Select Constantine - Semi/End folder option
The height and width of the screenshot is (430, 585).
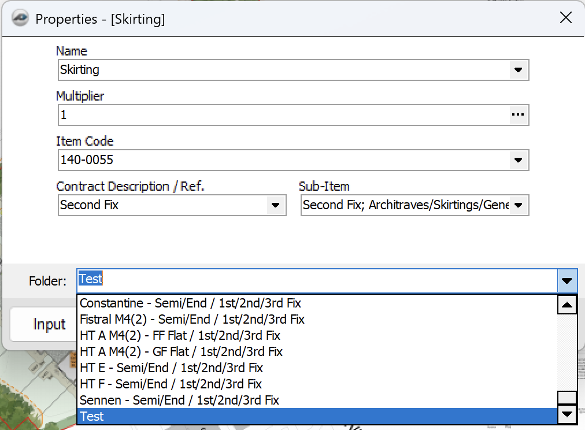coord(190,303)
